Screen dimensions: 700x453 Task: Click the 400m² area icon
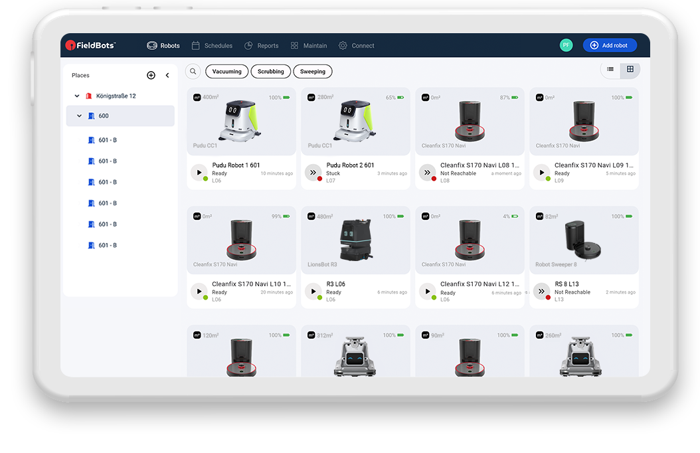click(197, 97)
